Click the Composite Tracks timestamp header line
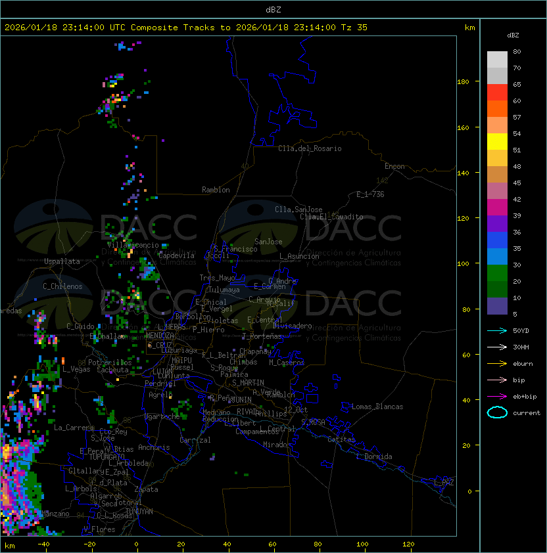The height and width of the screenshot is (553, 547). 186,28
